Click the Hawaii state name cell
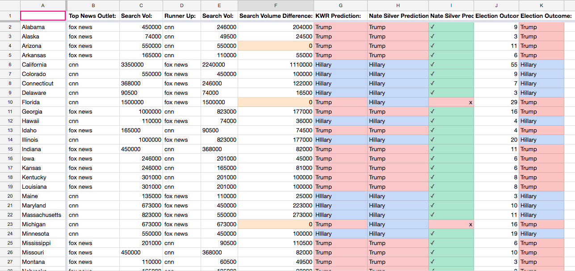575x271 pixels. pyautogui.click(x=43, y=121)
